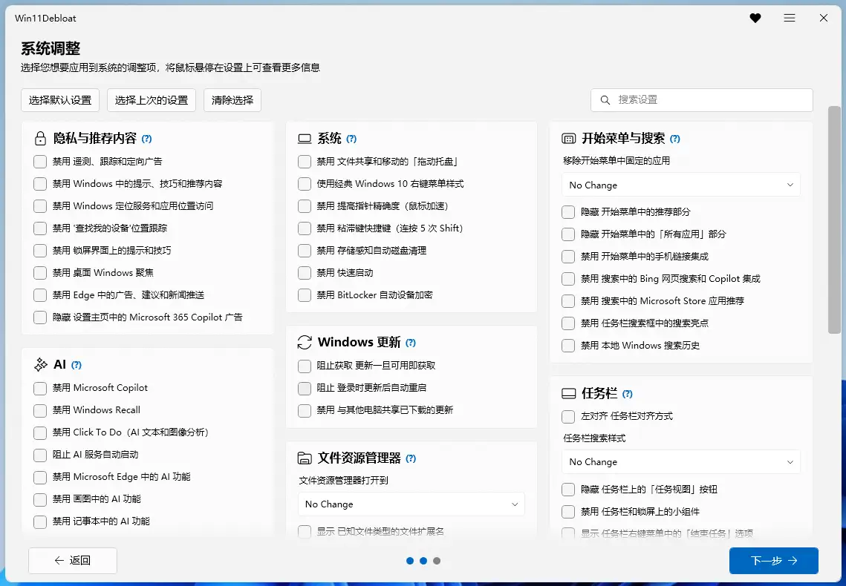Click the help icon beside AI heading

77,365
